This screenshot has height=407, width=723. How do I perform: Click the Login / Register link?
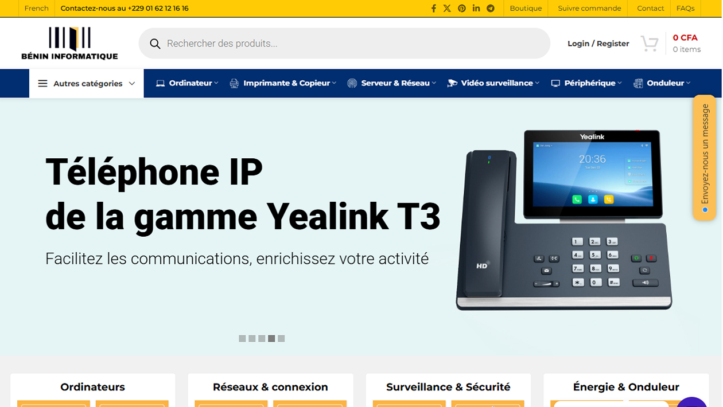pyautogui.click(x=598, y=44)
